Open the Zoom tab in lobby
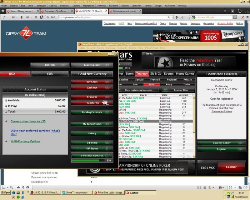Screen dimensions: 250x200 pos(129,74)
